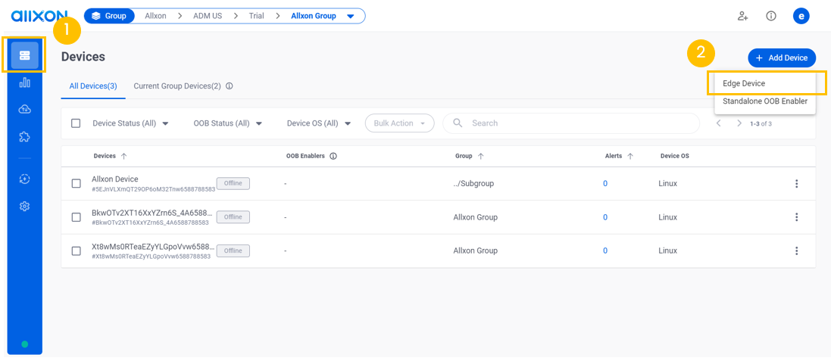Screen dimensions: 831x361
Task: Sort by Group column arrow
Action: (481, 156)
